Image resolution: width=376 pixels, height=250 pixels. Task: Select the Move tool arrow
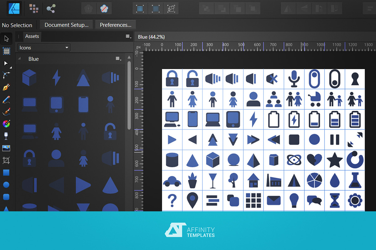(x=6, y=39)
